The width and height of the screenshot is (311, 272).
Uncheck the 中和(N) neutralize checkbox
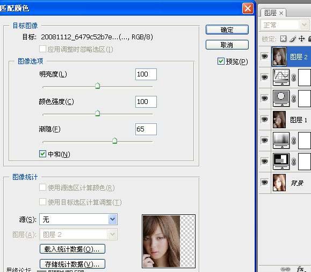pyautogui.click(x=42, y=154)
